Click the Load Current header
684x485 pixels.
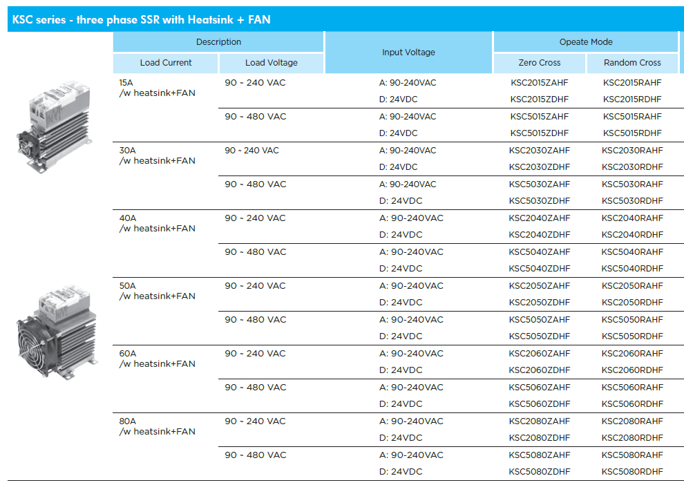[166, 63]
